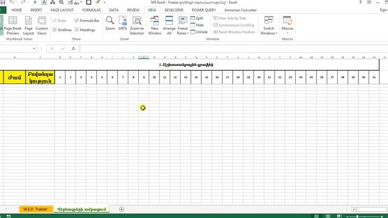Screen dimensions: 388x218
Task: Open Custom Views dialog
Action: tap(42, 25)
